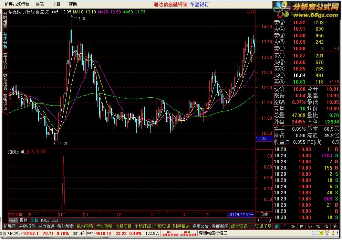
Task: Click the 模板 template tab
Action: click(x=23, y=220)
